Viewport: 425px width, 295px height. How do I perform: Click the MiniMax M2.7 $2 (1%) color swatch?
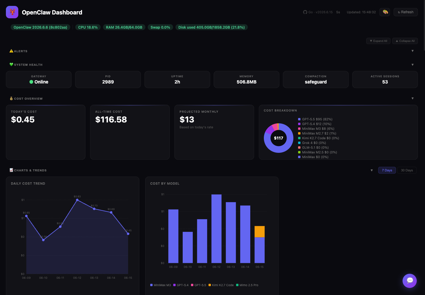pos(299,133)
